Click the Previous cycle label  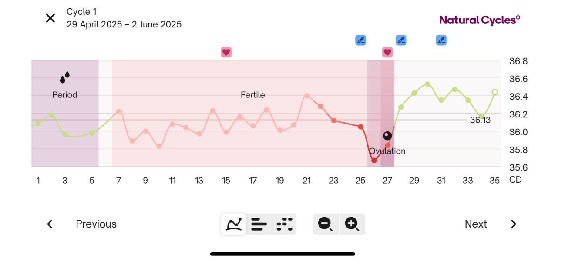tap(96, 224)
